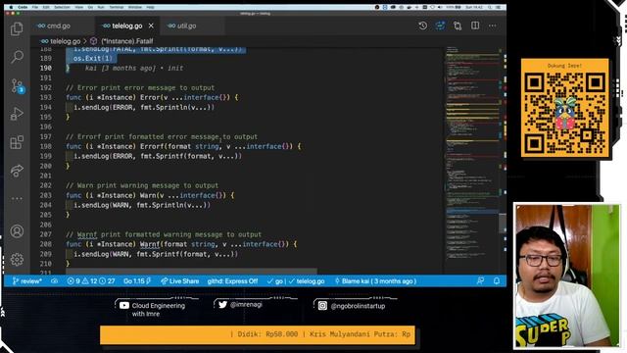The height and width of the screenshot is (353, 627).
Task: Click 'i.sendLog(WARN, fmt.Sprintf(format, v...))' line 209
Action: (156, 254)
